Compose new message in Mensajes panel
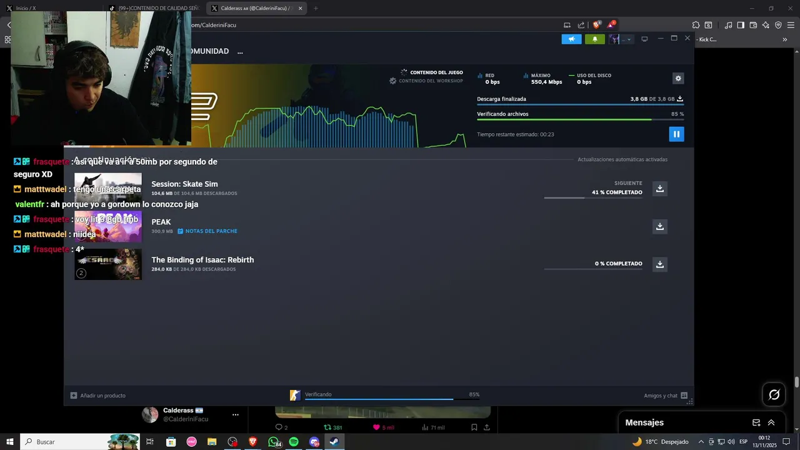The height and width of the screenshot is (450, 800). pyautogui.click(x=756, y=422)
